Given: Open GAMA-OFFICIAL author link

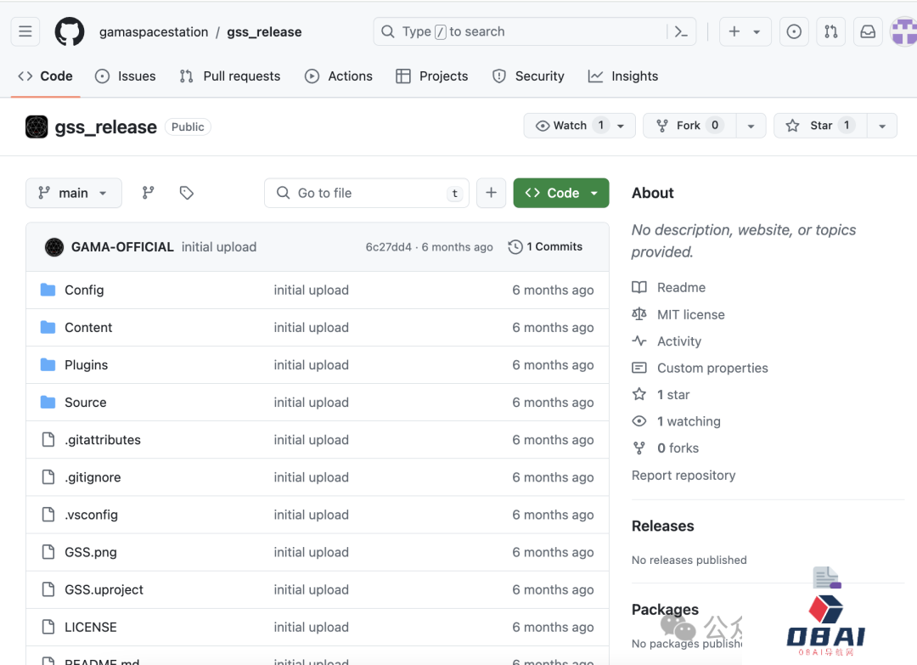Looking at the screenshot, I should point(122,247).
